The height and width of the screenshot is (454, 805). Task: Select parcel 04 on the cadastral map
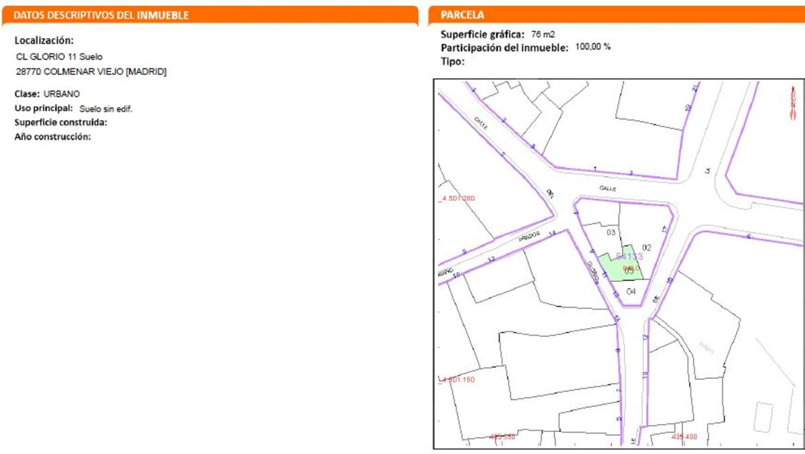click(631, 291)
